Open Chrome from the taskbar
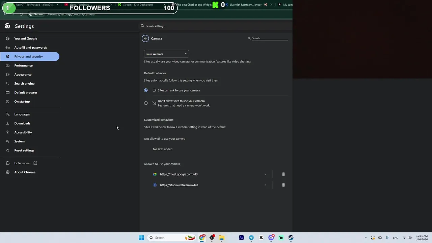The width and height of the screenshot is (432, 243). click(202, 238)
